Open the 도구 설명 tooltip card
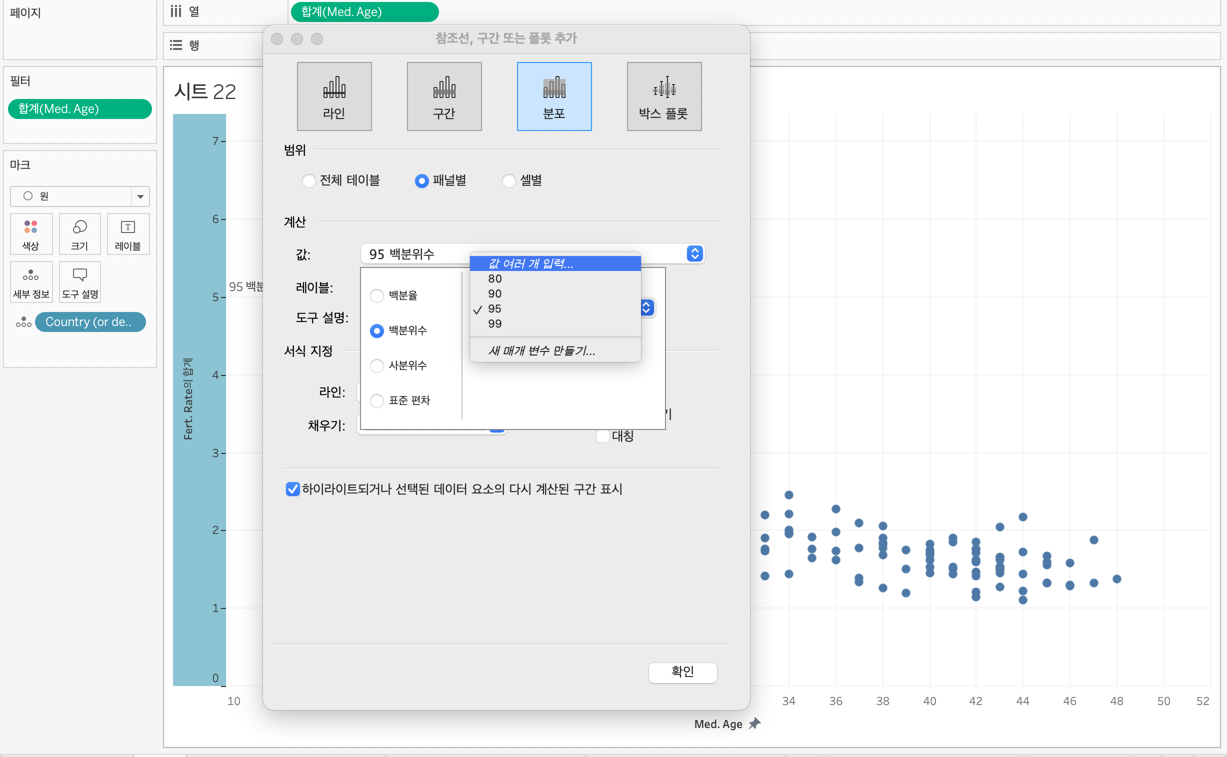The image size is (1227, 757). (x=79, y=282)
